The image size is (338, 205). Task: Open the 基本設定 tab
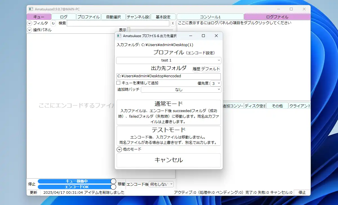pyautogui.click(x=163, y=17)
